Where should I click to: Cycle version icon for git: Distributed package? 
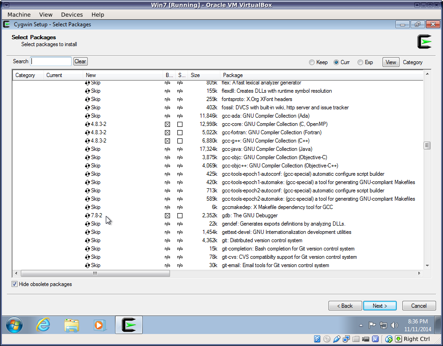[x=88, y=240]
